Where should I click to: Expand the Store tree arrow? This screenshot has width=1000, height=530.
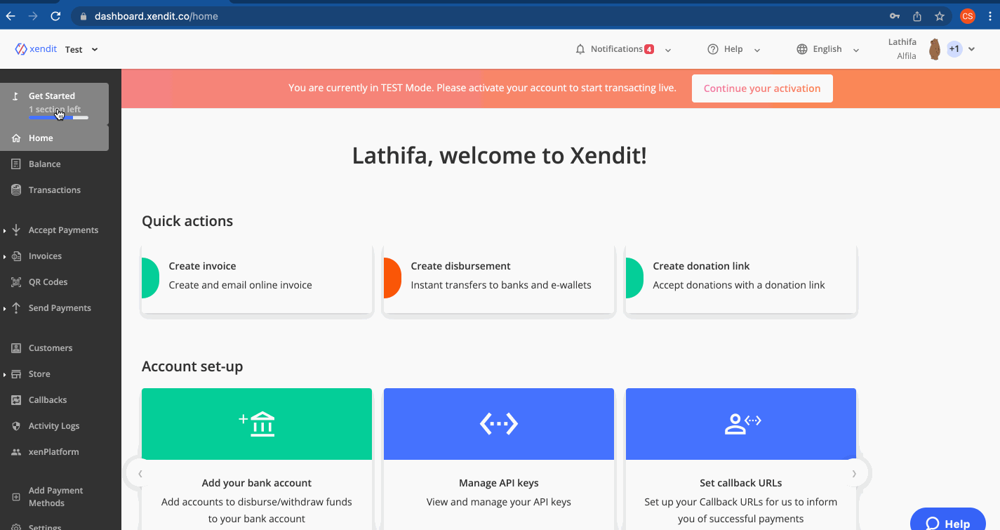[5, 374]
